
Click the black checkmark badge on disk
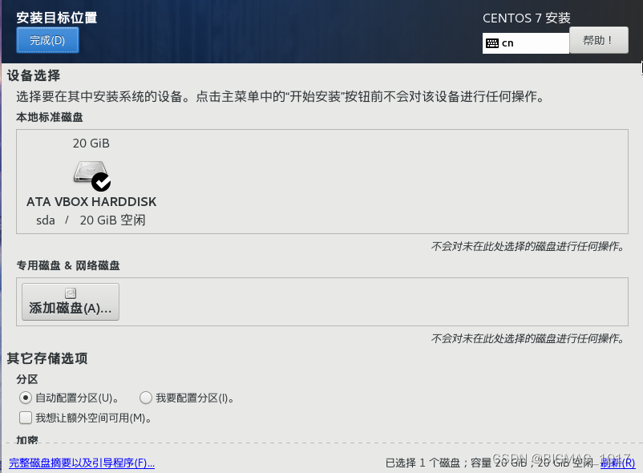pos(101,182)
